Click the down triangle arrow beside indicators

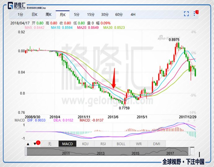35,144
